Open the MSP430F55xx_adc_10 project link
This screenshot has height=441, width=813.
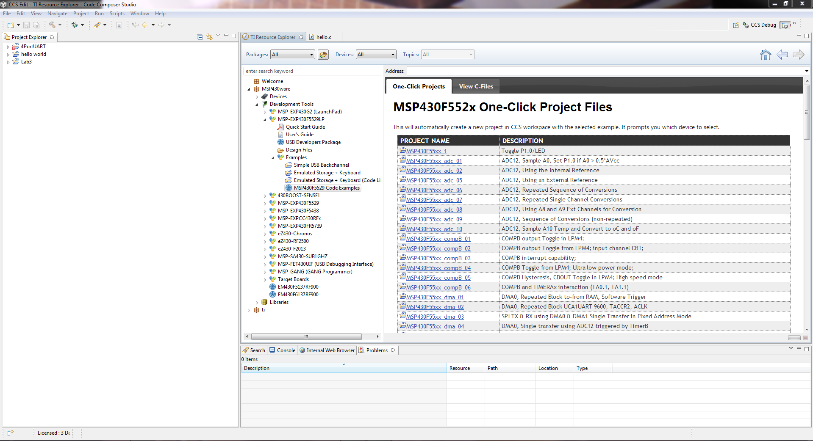pos(434,229)
